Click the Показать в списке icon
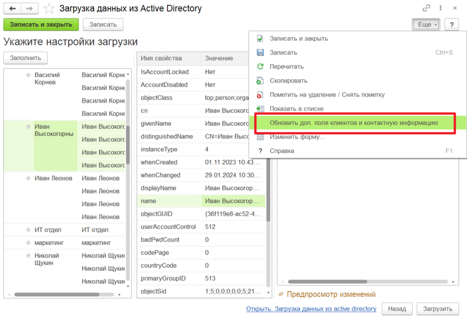 (260, 109)
